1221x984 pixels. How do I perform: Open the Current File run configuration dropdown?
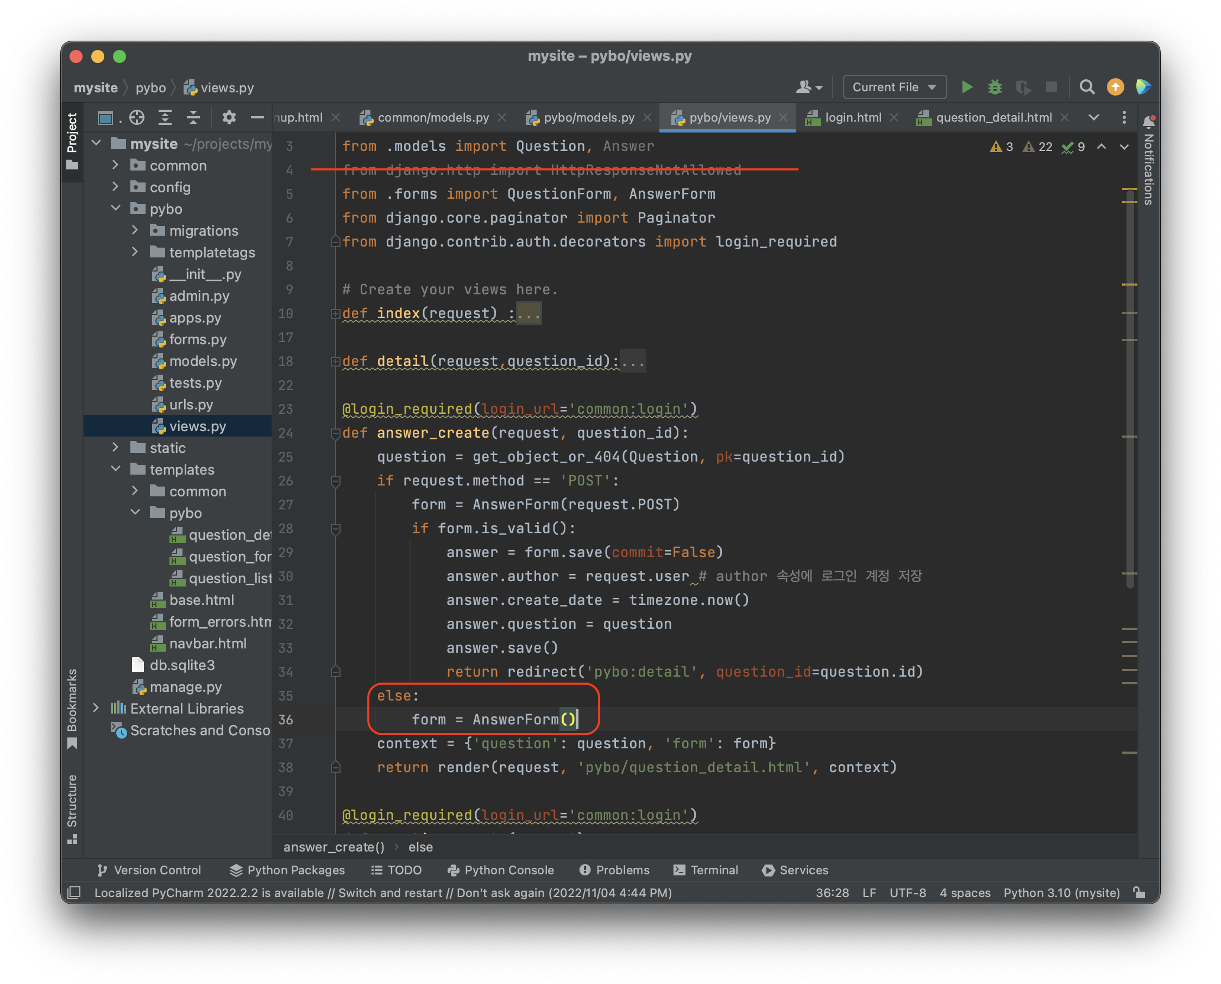[894, 87]
